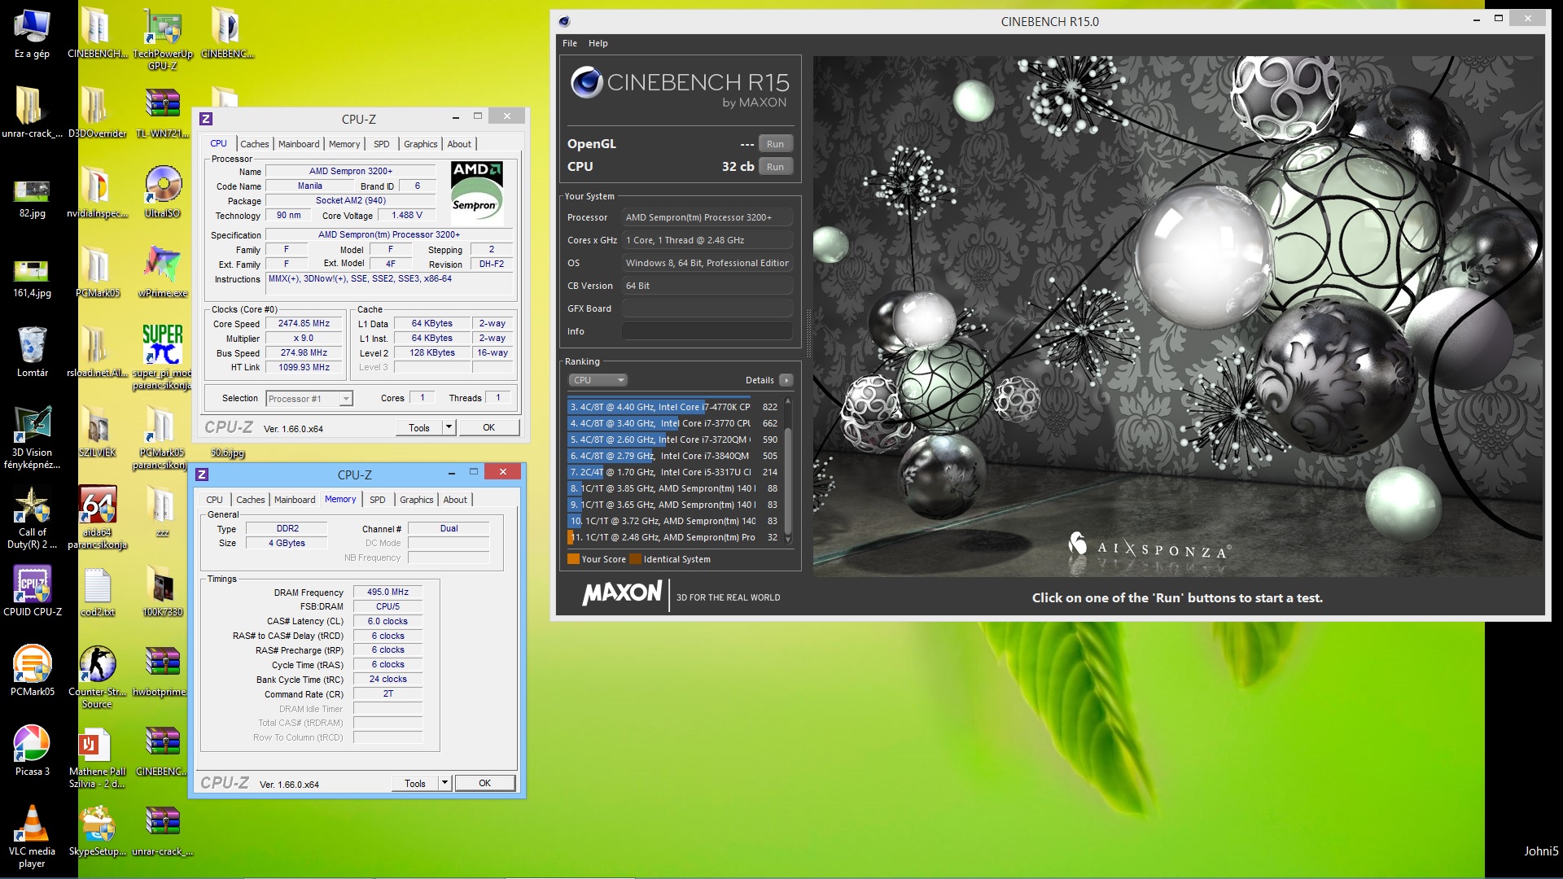
Task: Open TechPowerUp GPU-Z desktop shortcut
Action: [x=162, y=37]
